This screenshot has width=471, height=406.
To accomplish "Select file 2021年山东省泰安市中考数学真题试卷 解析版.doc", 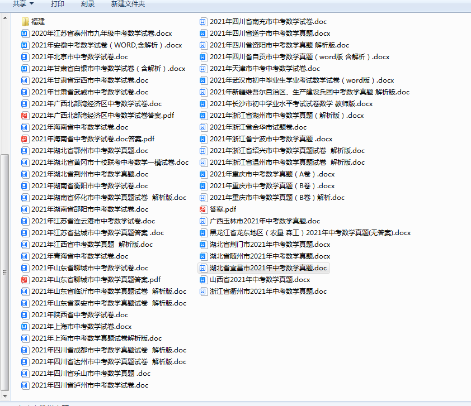I will (x=103, y=303).
